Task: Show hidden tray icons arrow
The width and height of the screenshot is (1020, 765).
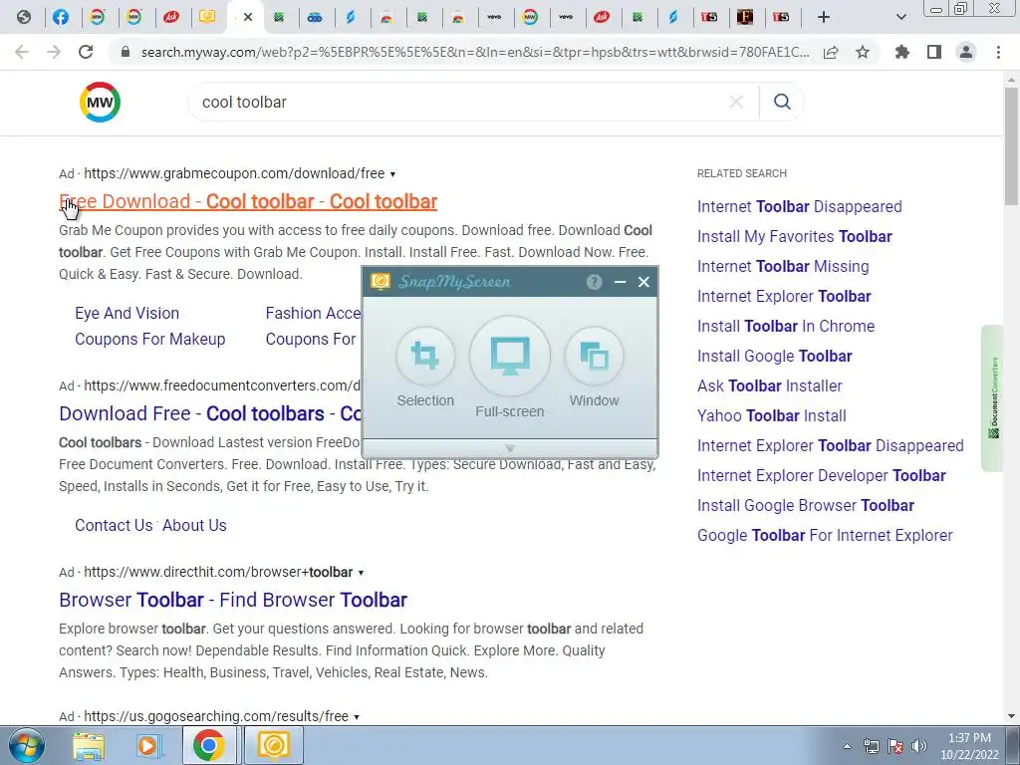Action: coord(847,746)
